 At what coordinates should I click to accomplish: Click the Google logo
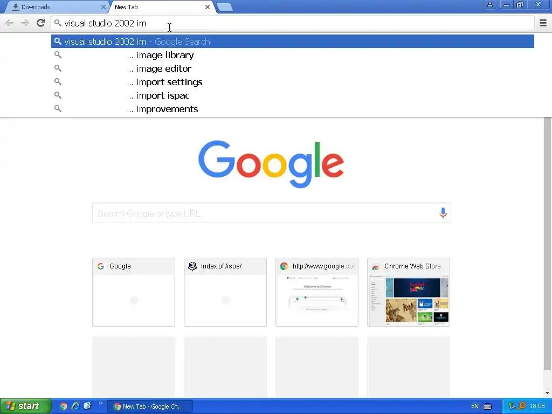[271, 164]
